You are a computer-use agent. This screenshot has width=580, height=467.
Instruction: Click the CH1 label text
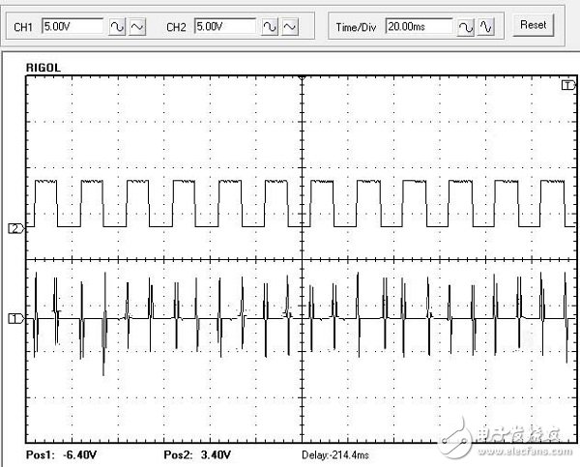tap(24, 26)
